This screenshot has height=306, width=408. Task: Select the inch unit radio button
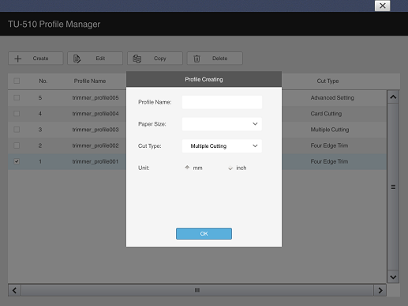pos(230,168)
